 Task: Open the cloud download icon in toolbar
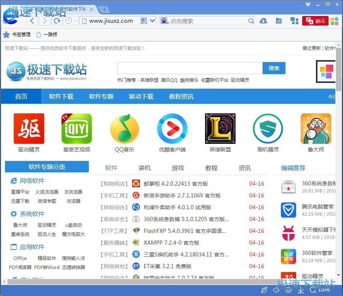point(263,21)
